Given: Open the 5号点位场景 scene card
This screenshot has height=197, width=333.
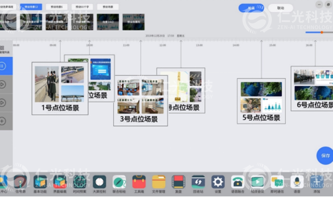Looking at the screenshot, I should [x=261, y=101].
